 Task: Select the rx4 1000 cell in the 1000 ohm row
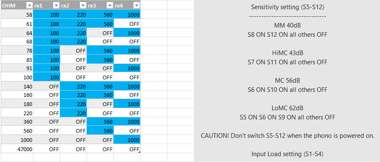[x=127, y=140]
